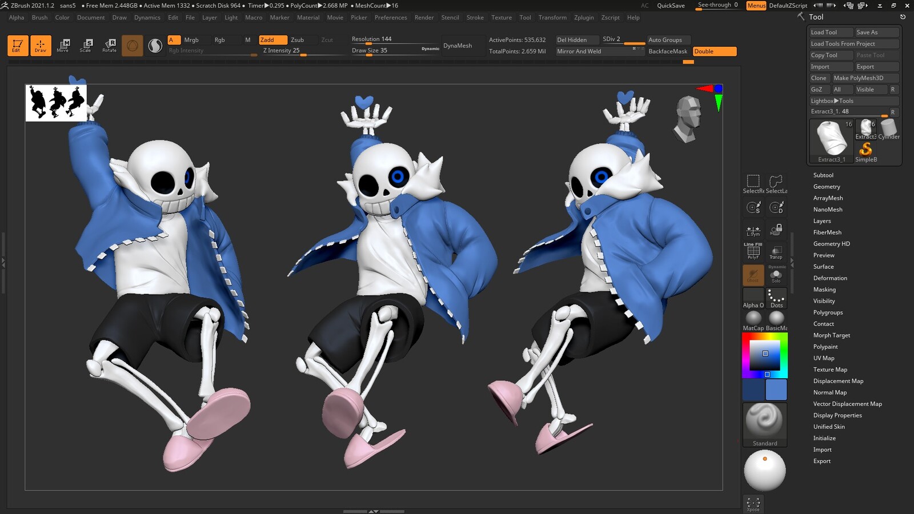Image resolution: width=914 pixels, height=514 pixels.
Task: Click the Load Tool button
Action: pyautogui.click(x=831, y=33)
